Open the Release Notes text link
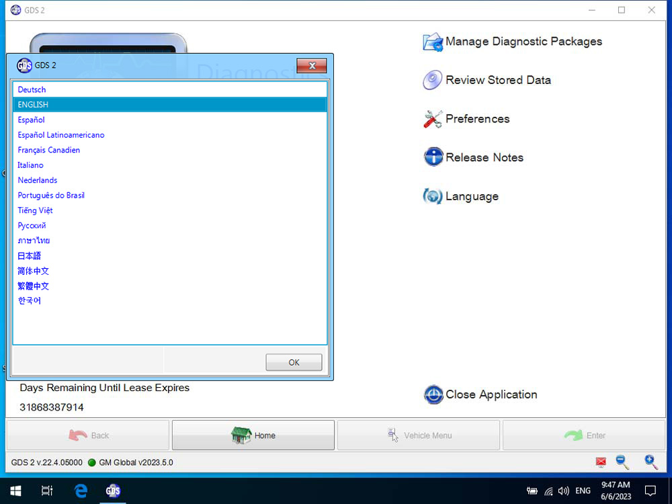 485,157
